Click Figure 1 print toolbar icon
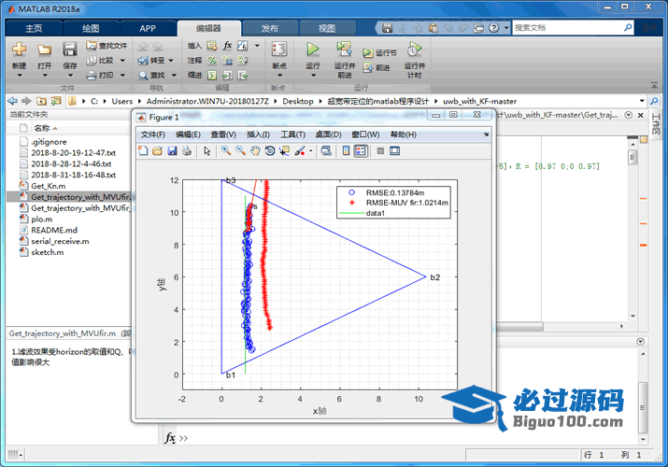This screenshot has width=668, height=467. (x=187, y=150)
